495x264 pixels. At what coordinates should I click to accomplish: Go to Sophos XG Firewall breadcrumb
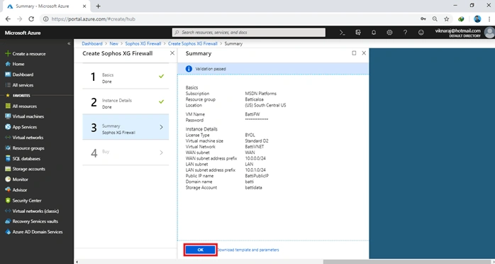[x=143, y=43]
